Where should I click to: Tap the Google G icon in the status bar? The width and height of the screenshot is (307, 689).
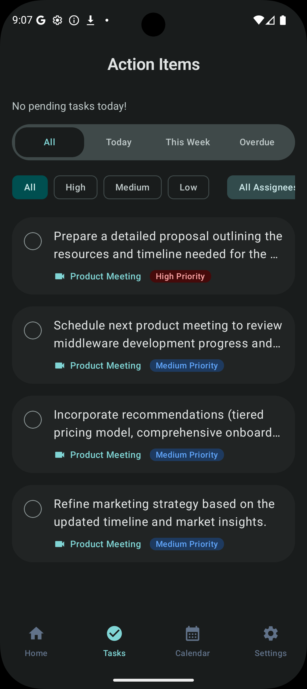click(x=40, y=20)
